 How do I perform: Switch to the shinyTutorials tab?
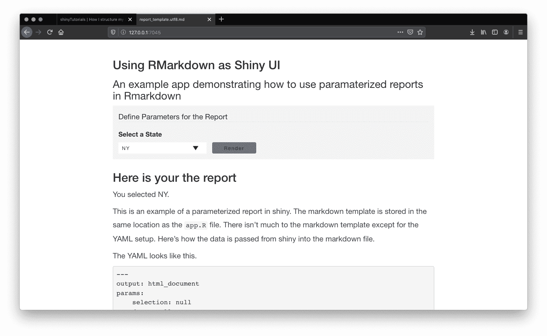(x=93, y=19)
